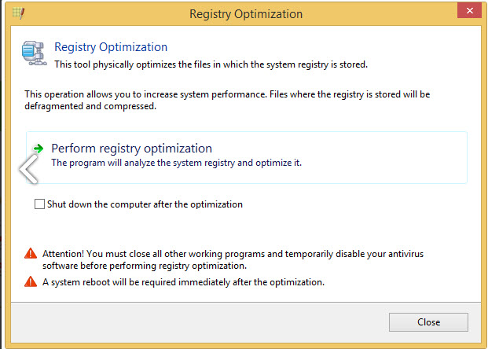Click the app icon in the title bar
Viewport: 488px width, 349px height.
17,14
